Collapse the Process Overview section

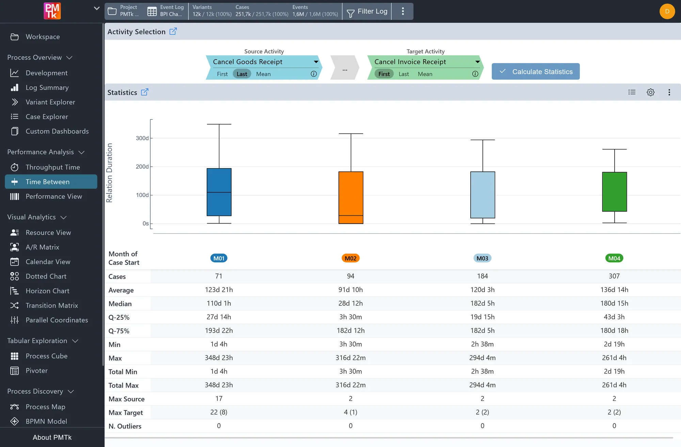click(x=40, y=57)
